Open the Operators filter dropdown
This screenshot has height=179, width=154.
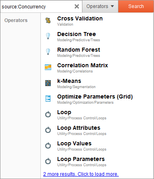(100, 6)
